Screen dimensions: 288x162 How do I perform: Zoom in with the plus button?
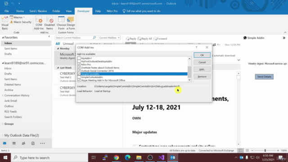coord(278,150)
